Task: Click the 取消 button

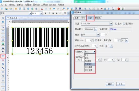Action: [x=121, y=84]
